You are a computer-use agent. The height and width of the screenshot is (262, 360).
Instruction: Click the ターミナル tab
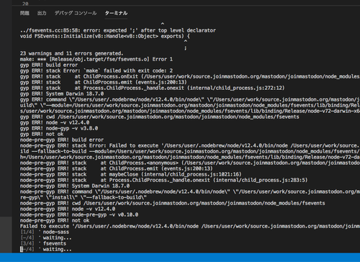pyautogui.click(x=116, y=13)
